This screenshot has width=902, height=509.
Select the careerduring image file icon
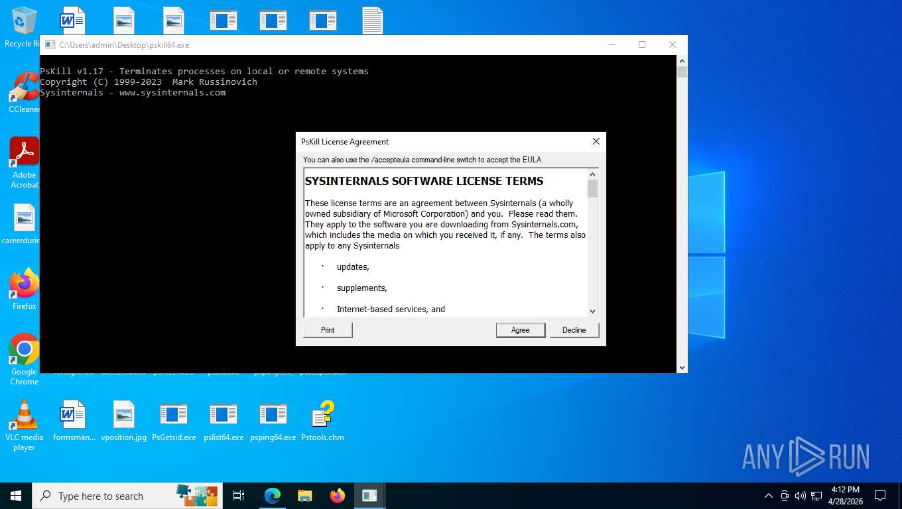(x=23, y=224)
